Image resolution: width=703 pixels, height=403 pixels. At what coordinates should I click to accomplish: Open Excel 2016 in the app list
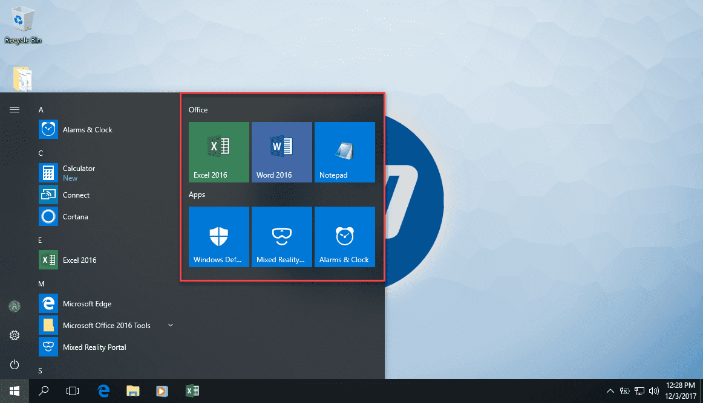point(106,260)
